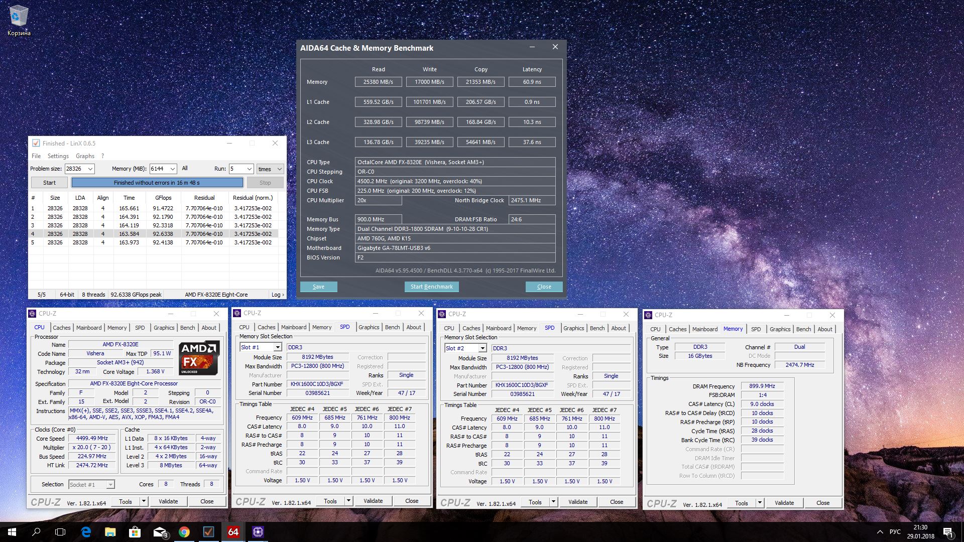Click the AIDA64 taskbar icon
Image resolution: width=964 pixels, height=542 pixels.
[233, 532]
